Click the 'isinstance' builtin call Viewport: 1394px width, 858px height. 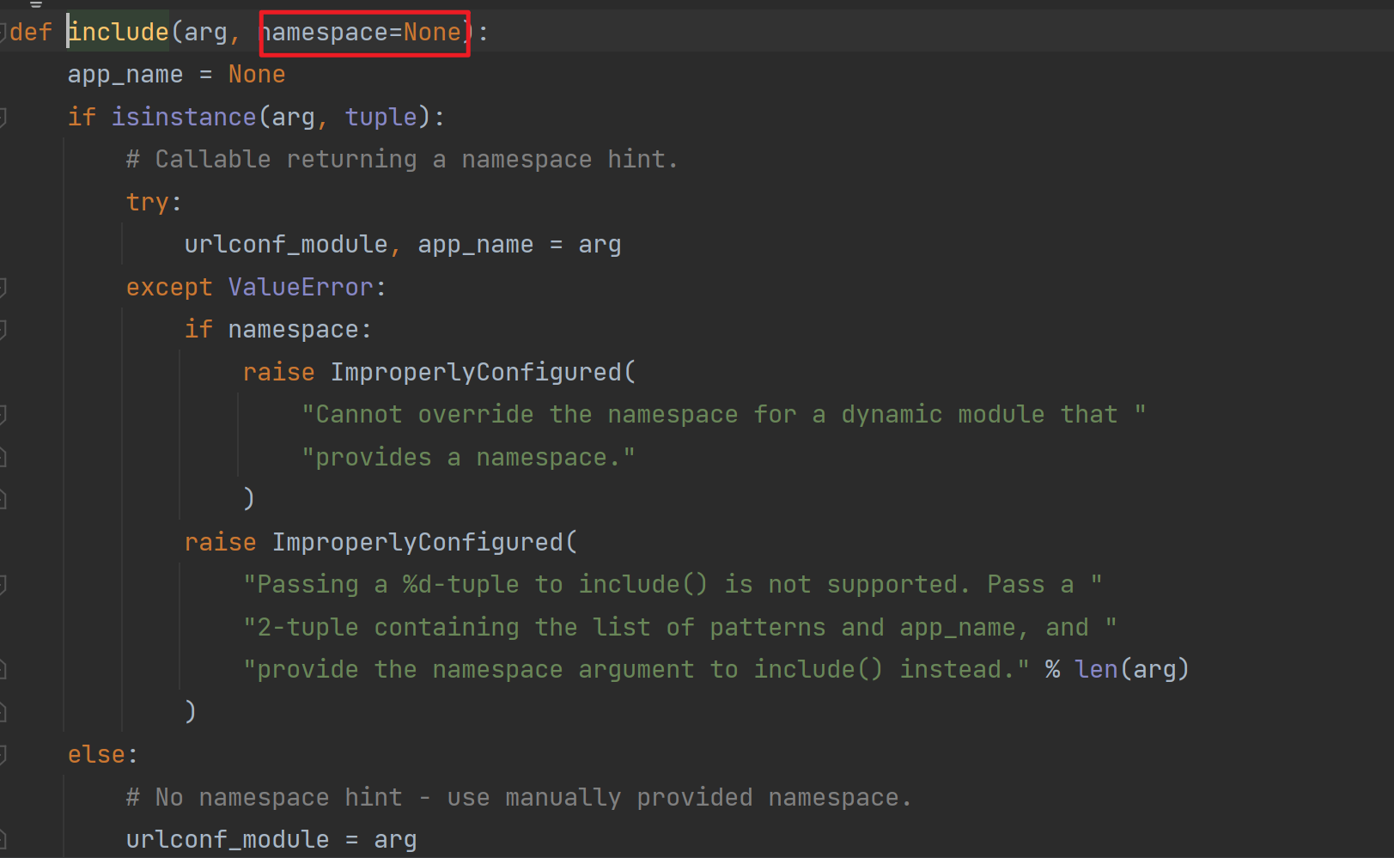(x=184, y=118)
